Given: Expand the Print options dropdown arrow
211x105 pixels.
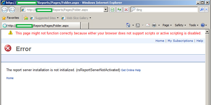Looking at the screenshot, I should [x=159, y=25].
